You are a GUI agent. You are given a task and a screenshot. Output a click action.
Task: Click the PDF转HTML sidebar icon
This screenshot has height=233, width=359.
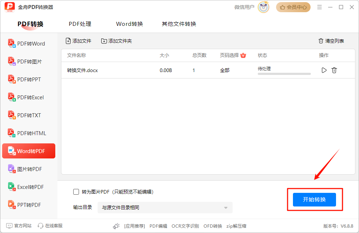click(11, 133)
